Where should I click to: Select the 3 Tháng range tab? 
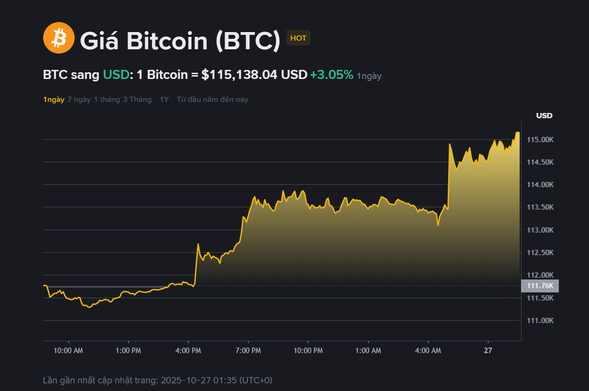point(137,99)
